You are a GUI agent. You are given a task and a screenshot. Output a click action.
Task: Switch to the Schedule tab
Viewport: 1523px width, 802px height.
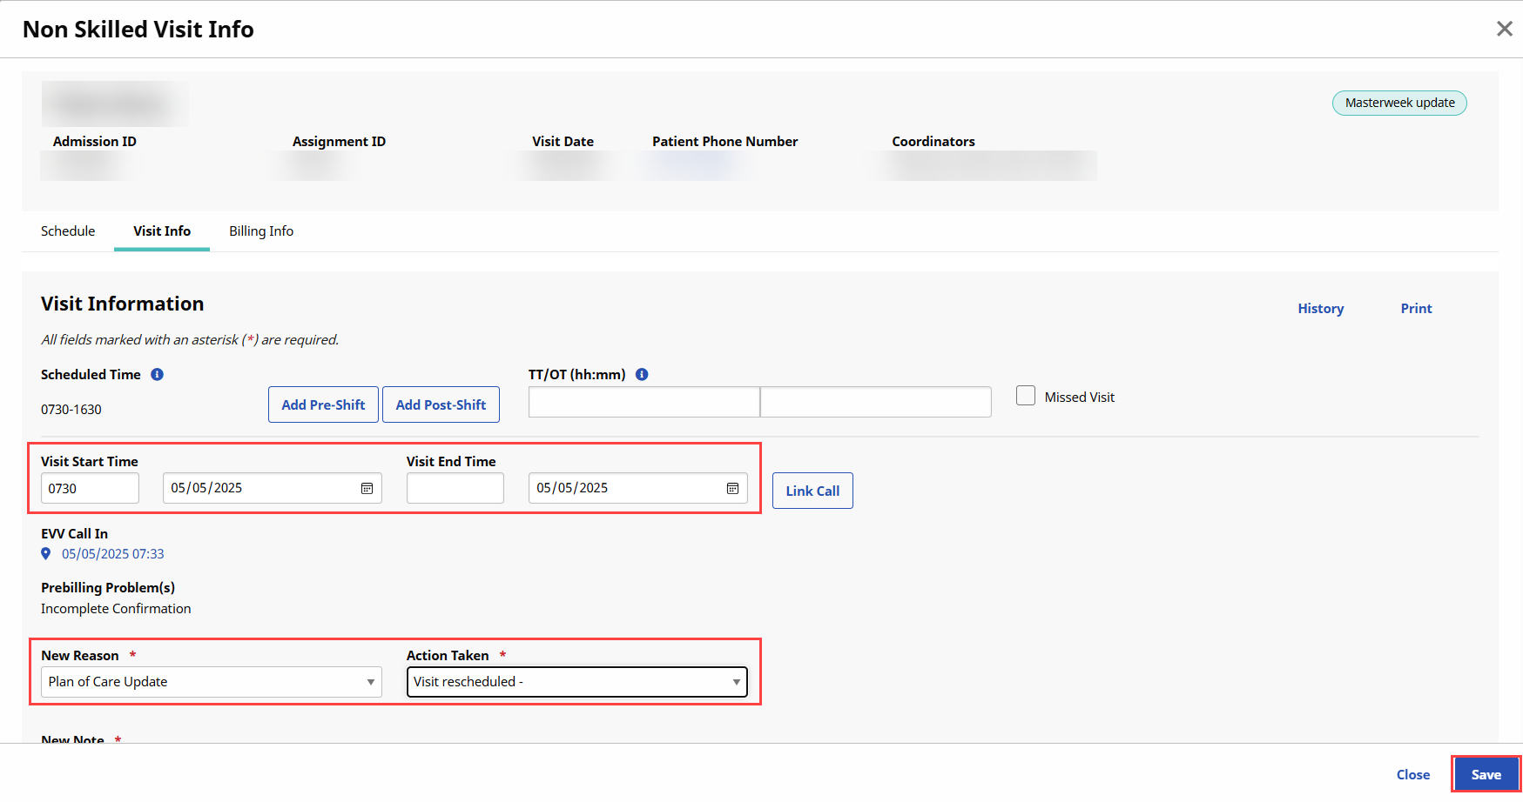(68, 231)
